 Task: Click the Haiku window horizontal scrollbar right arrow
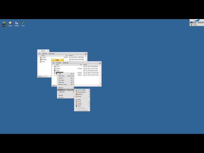99,85
